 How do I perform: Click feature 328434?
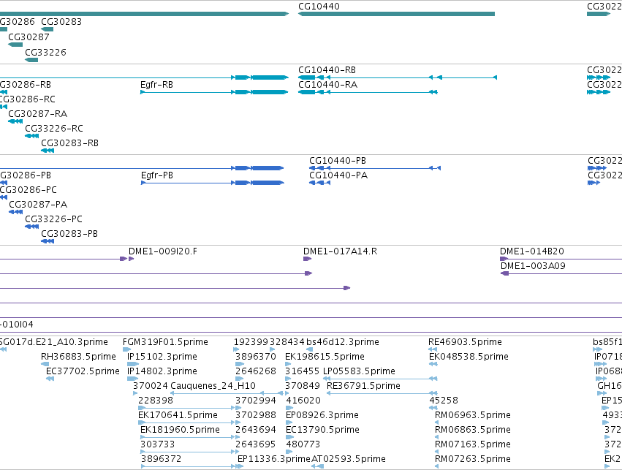[x=272, y=349]
